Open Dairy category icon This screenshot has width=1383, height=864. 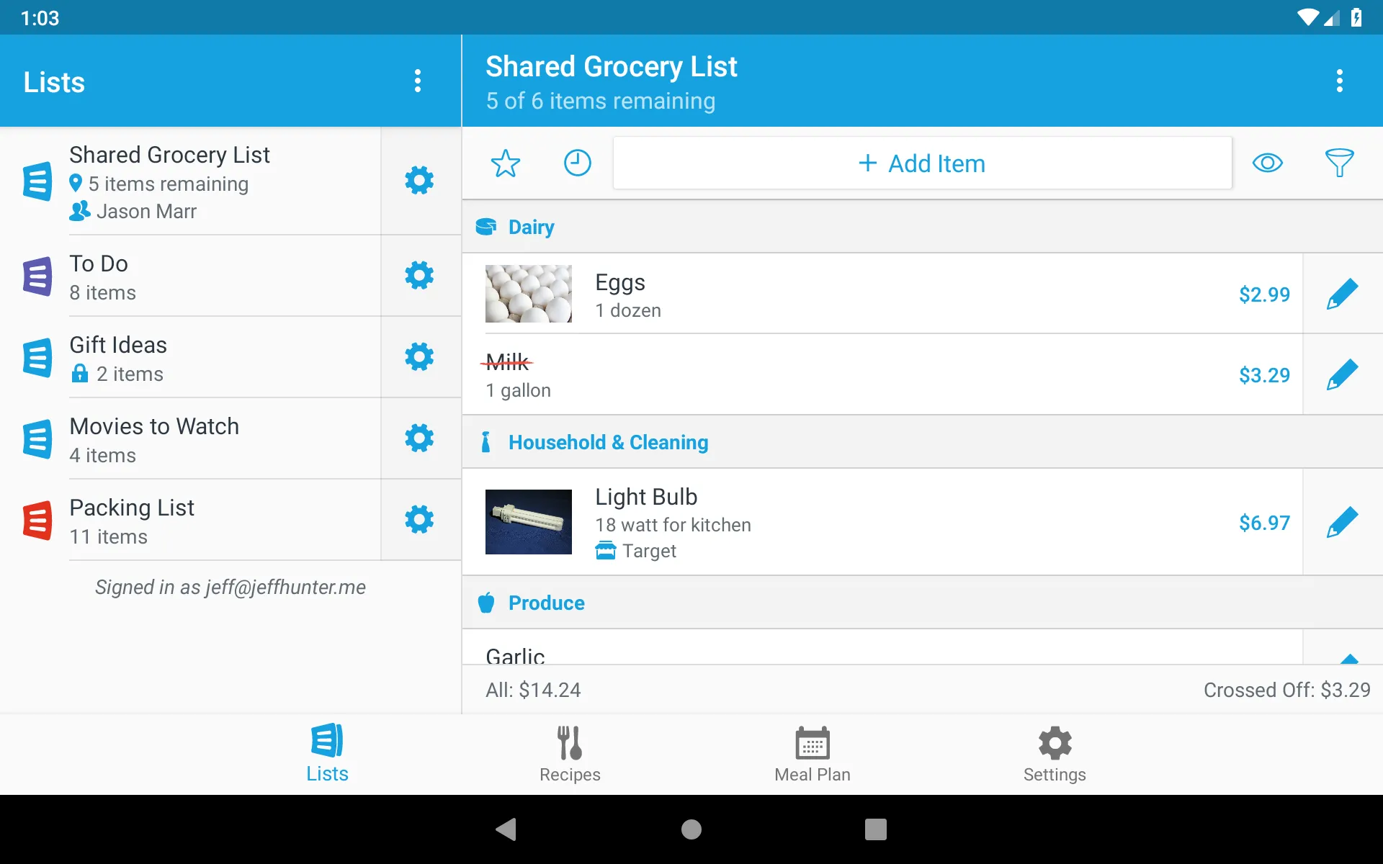click(485, 227)
